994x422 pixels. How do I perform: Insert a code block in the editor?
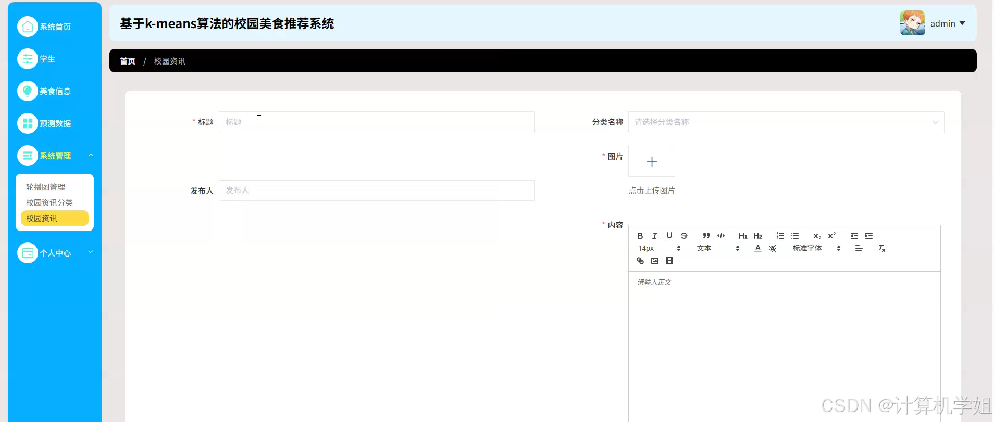[x=721, y=236]
